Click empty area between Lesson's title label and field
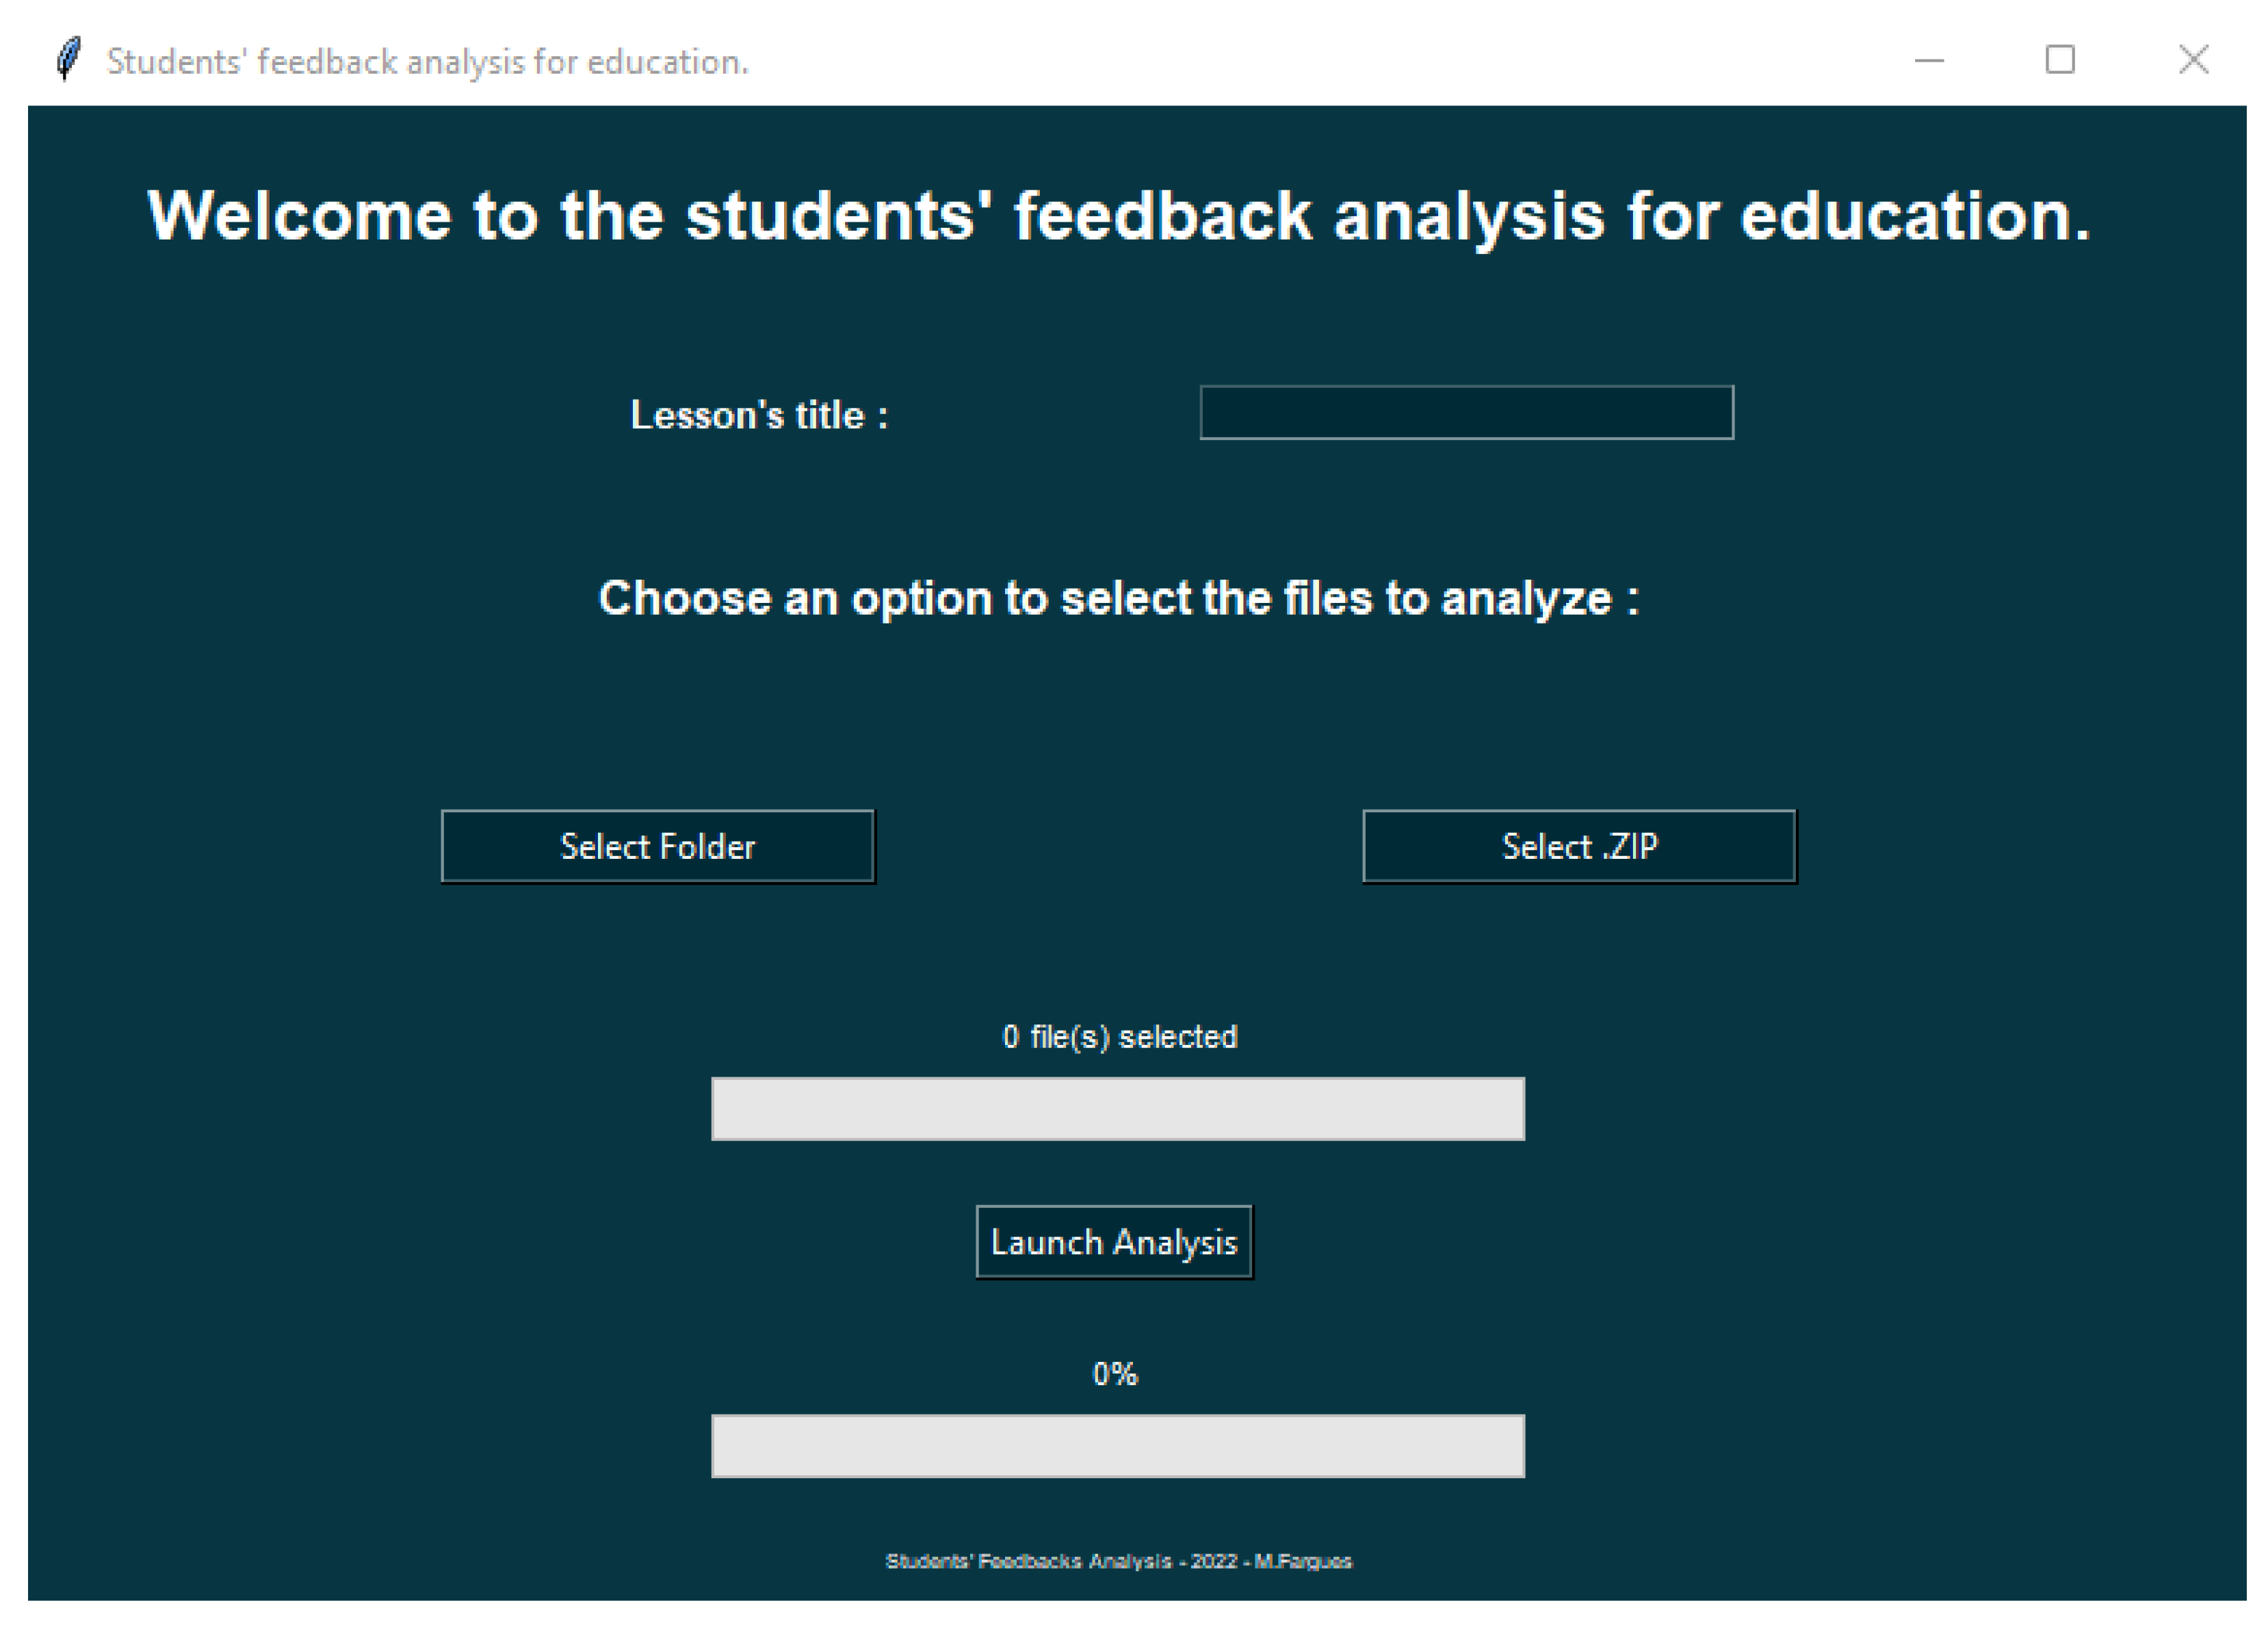The width and height of the screenshot is (2268, 1626). (1040, 413)
